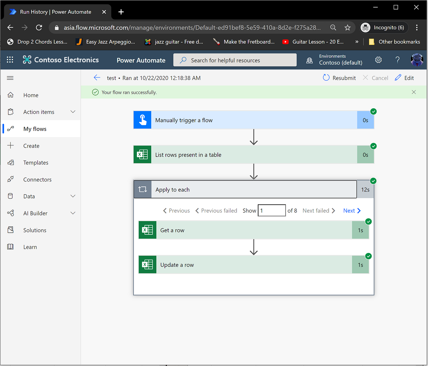428x366 pixels.
Task: Click the Excel icon on List rows step
Action: point(142,155)
